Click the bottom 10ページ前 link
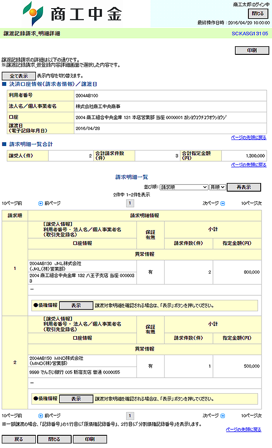The width and height of the screenshot is (272, 448). [x=12, y=416]
